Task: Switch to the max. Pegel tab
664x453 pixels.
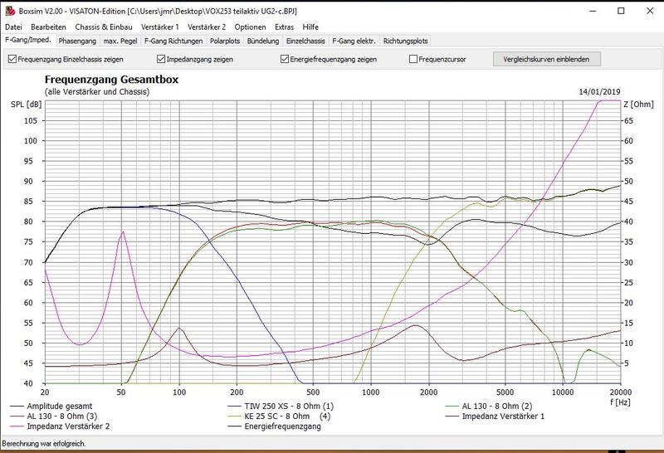Action: (120, 40)
